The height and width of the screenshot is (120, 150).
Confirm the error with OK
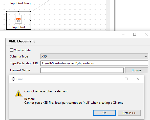click(104, 113)
